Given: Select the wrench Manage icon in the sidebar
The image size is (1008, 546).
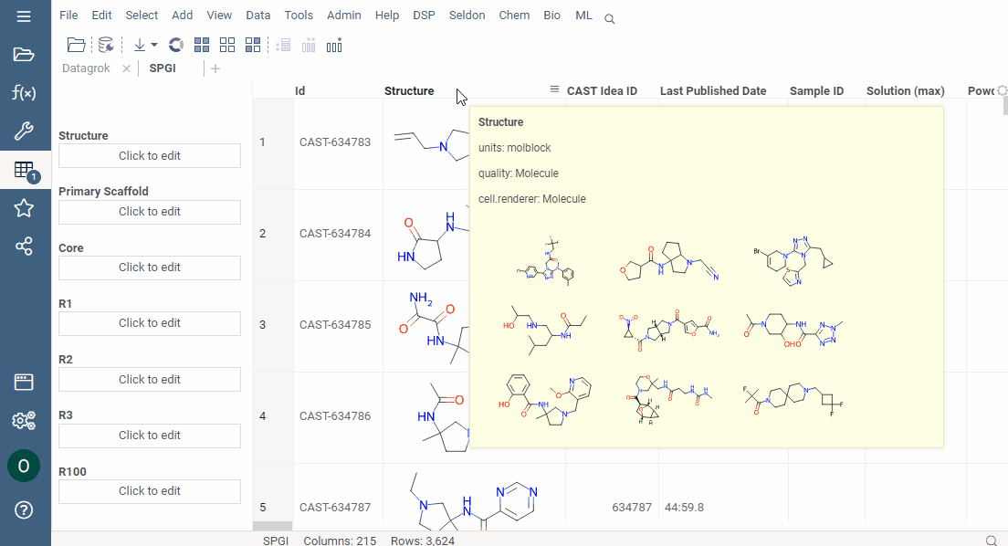Looking at the screenshot, I should point(25,130).
